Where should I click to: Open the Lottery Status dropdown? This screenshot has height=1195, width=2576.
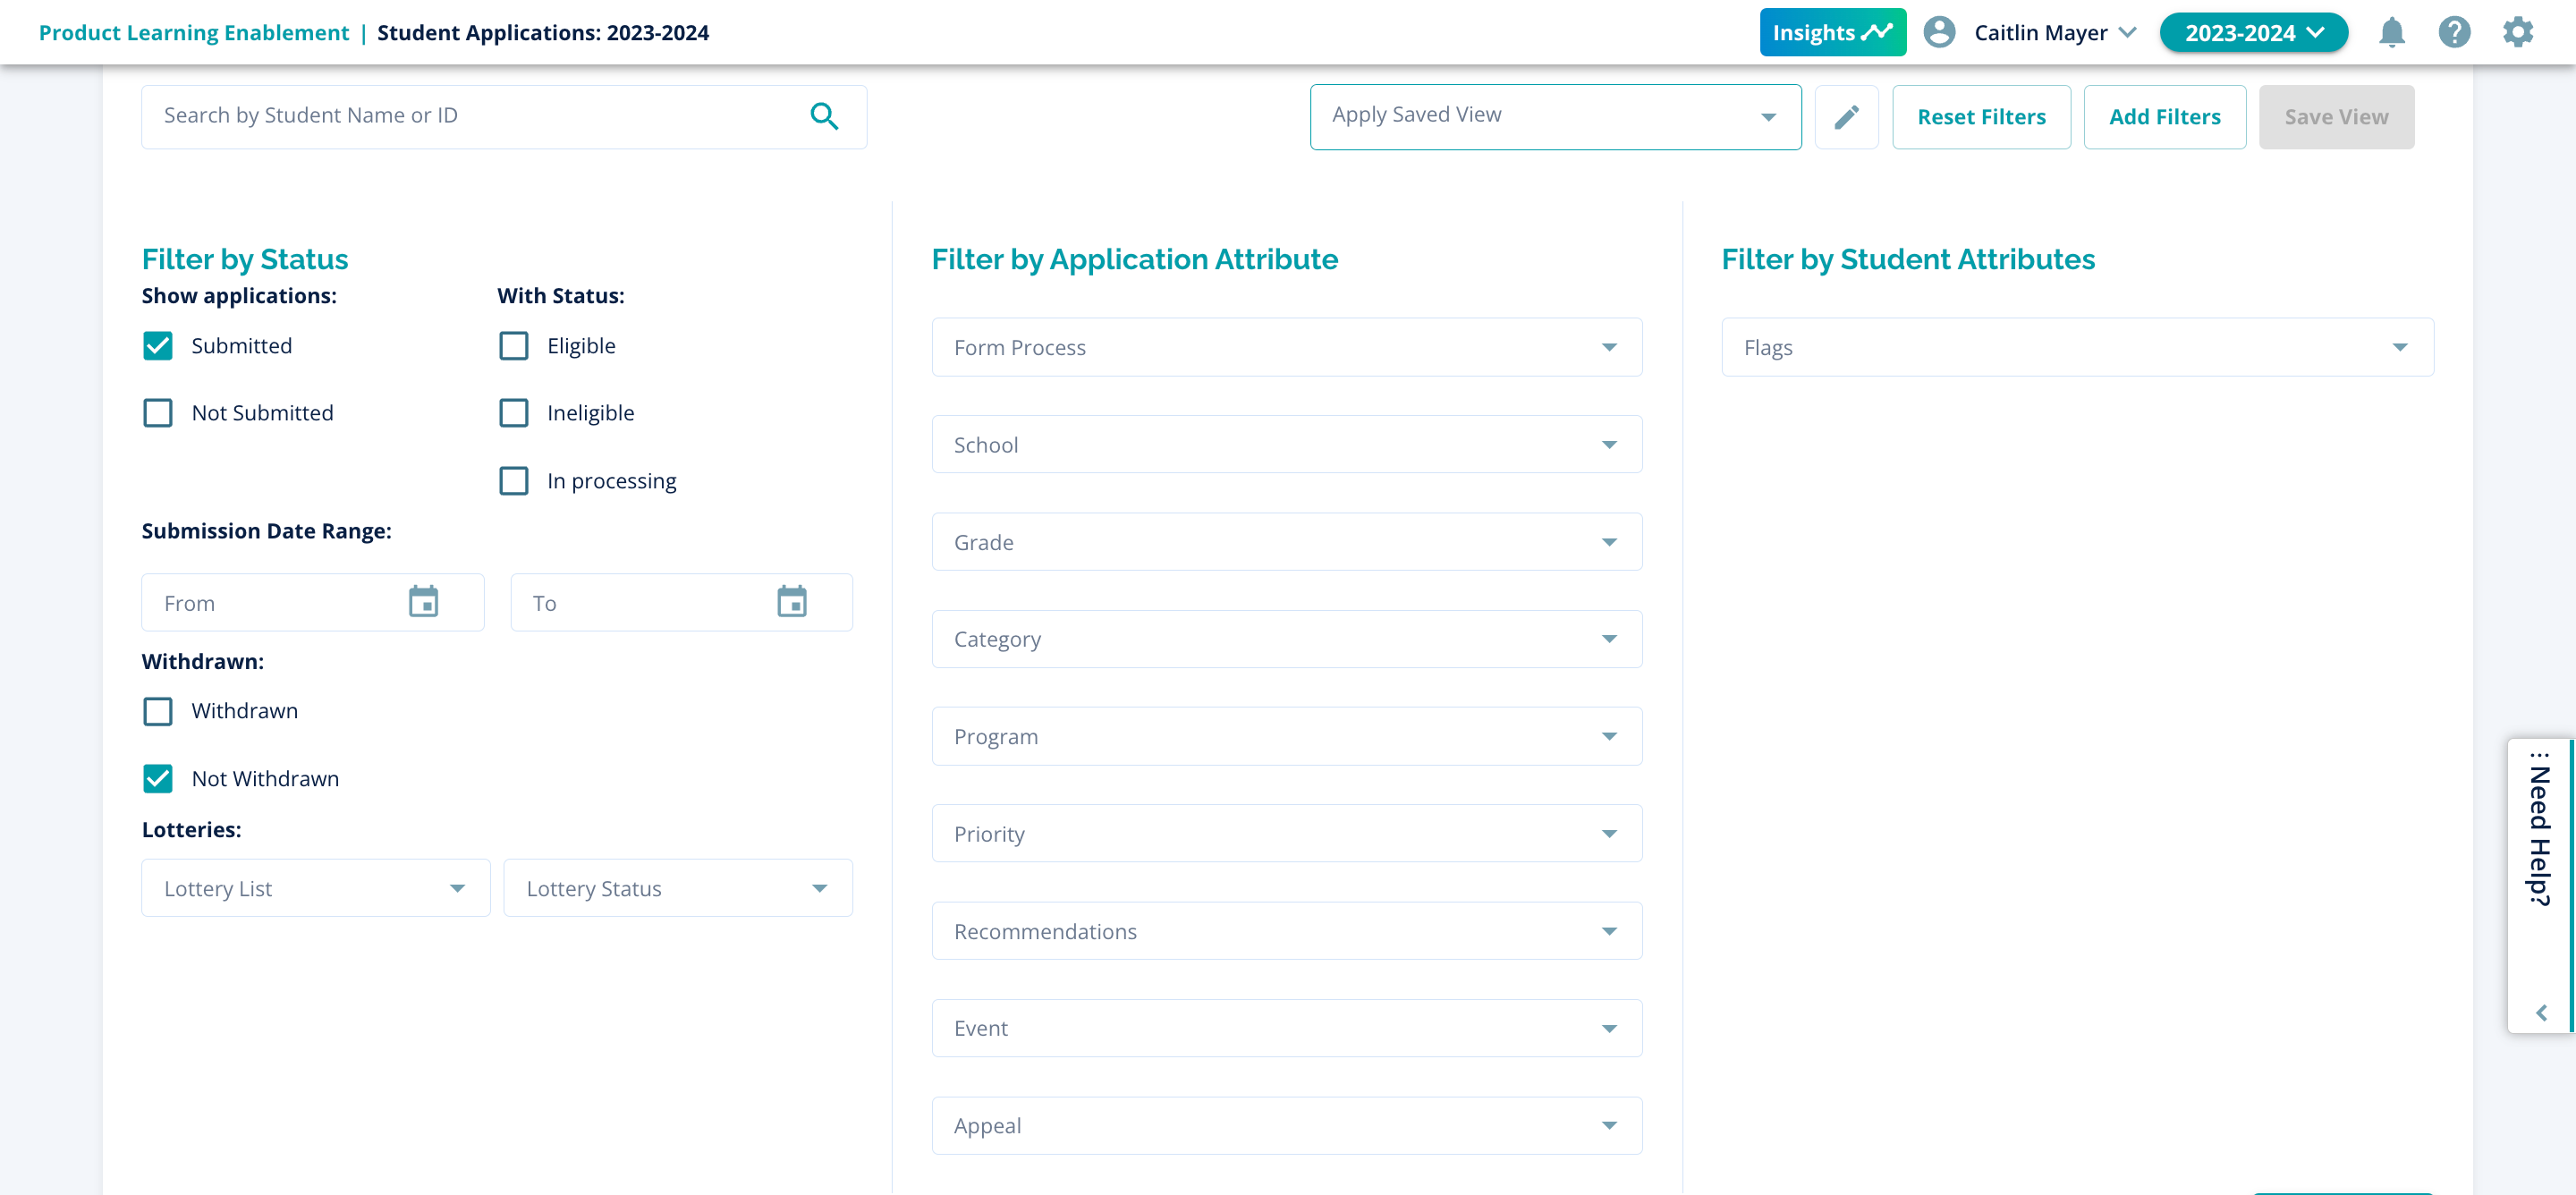click(677, 888)
